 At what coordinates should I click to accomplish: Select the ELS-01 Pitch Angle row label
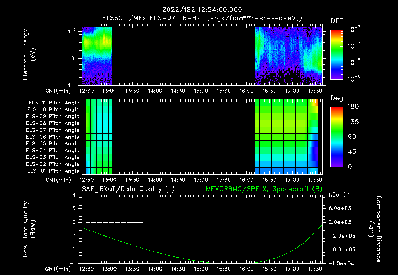click(53, 171)
